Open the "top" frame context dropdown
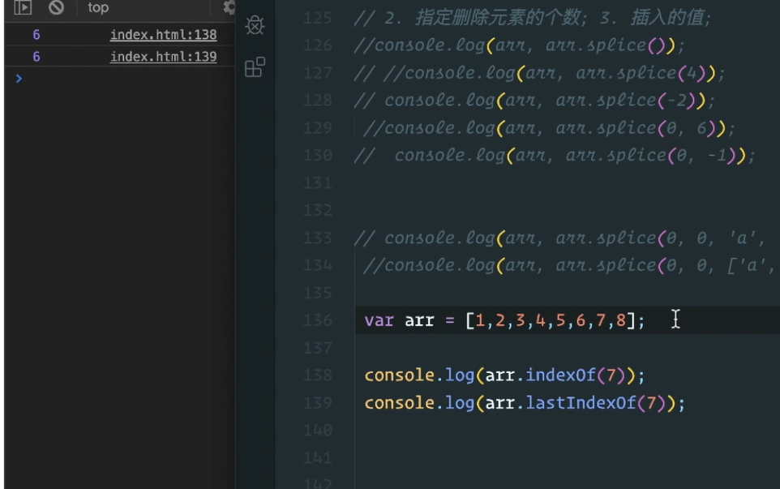This screenshot has height=489, width=780. tap(97, 8)
